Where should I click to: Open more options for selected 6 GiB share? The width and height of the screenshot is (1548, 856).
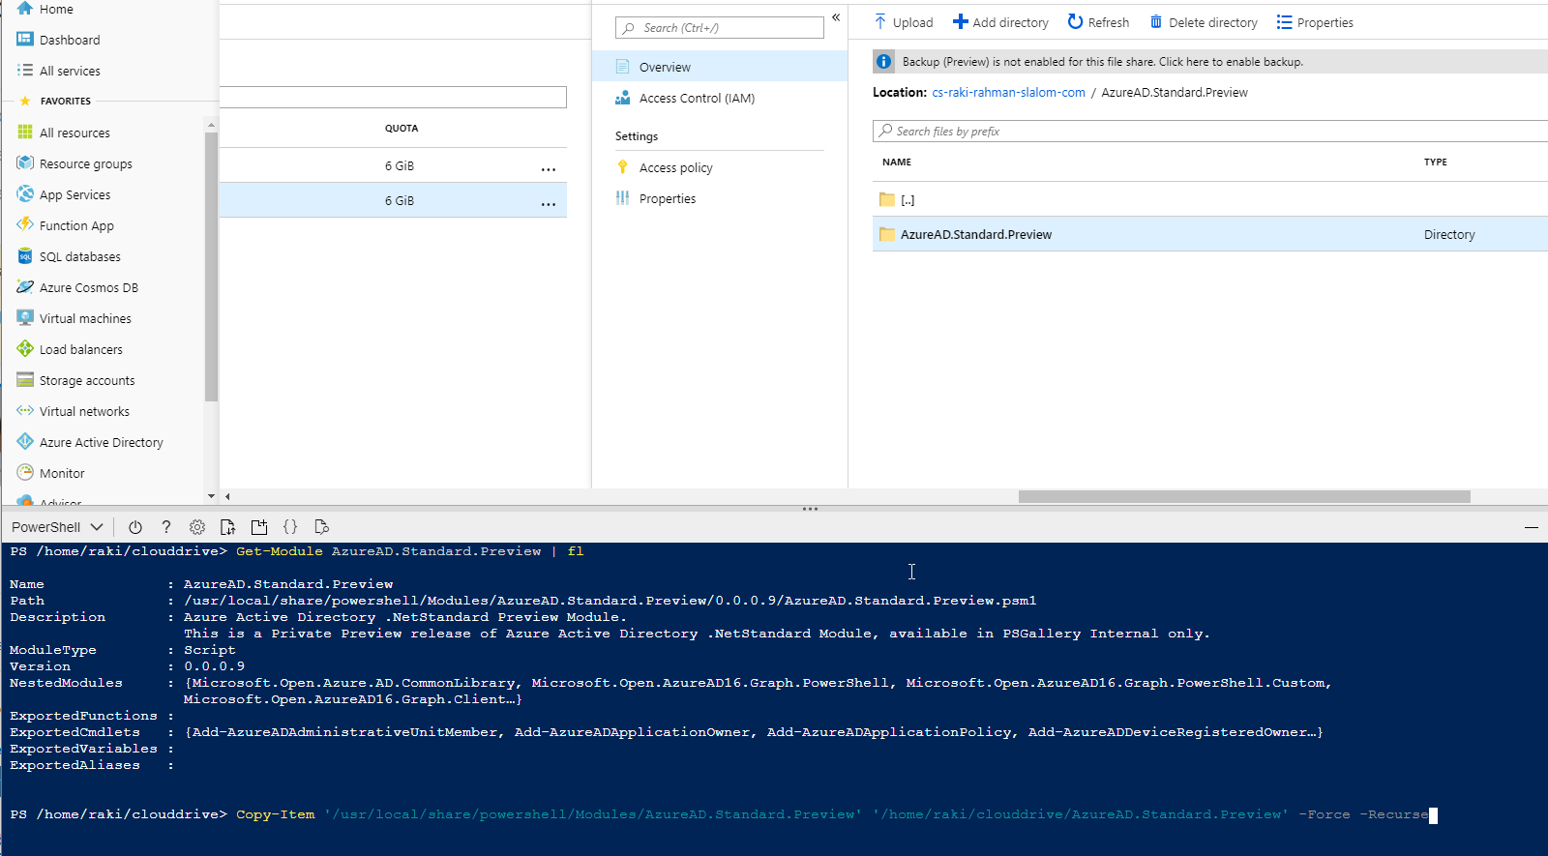tap(549, 203)
